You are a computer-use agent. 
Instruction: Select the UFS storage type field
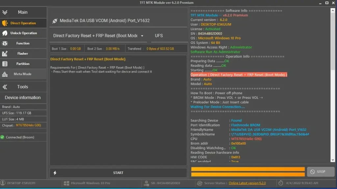click(169, 36)
